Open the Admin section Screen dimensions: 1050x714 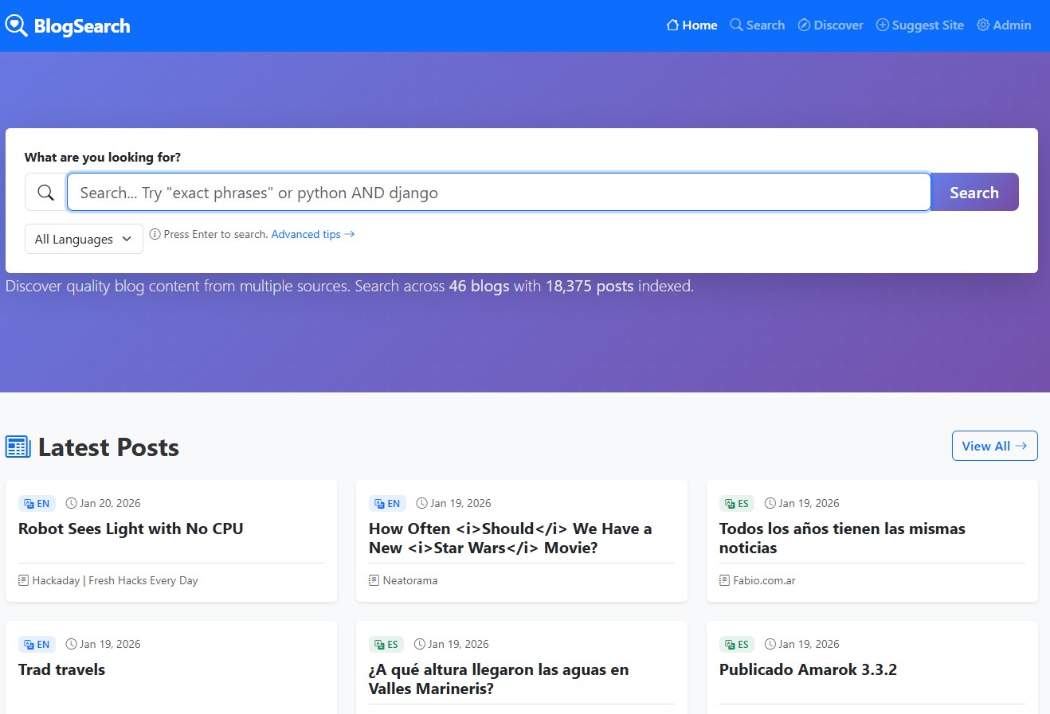1004,25
